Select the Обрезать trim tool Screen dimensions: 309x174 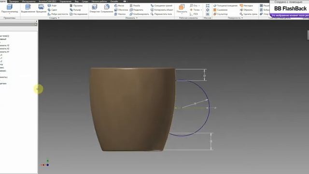(246, 10)
